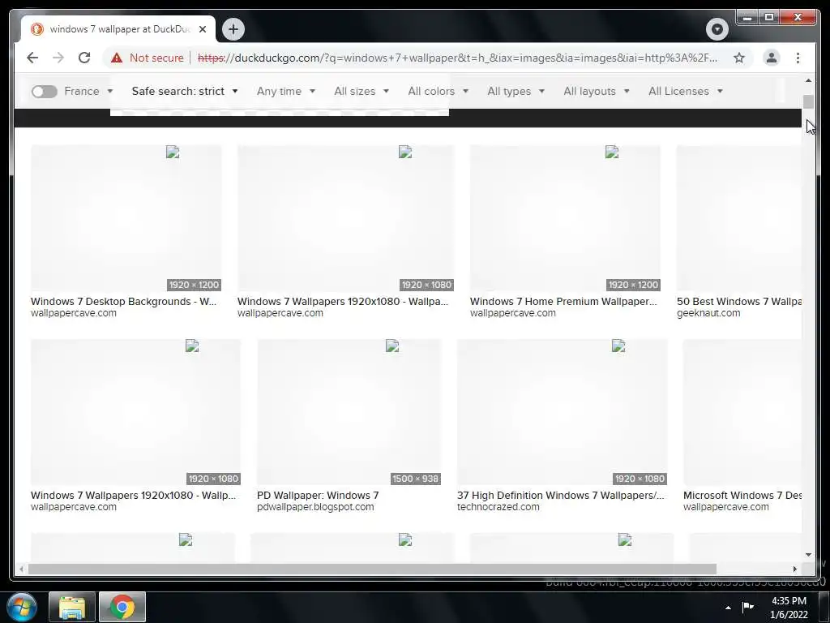Viewport: 830px width, 623px height.
Task: Go back to previous page
Action: coord(32,58)
